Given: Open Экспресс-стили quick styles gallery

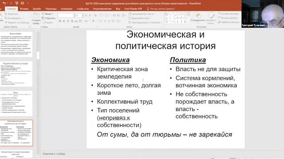Looking at the screenshot, I should pos(211,18).
